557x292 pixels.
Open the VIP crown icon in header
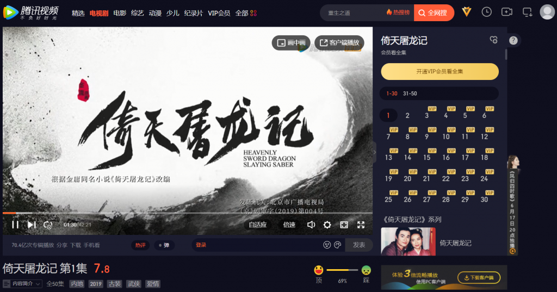[x=466, y=12]
